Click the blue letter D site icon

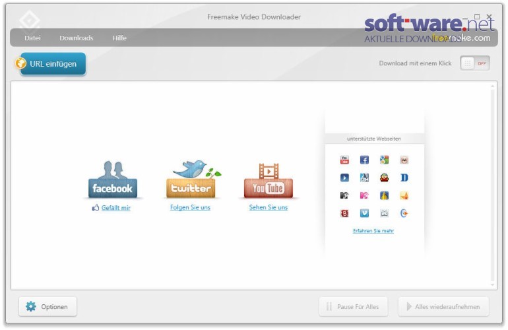pos(404,178)
